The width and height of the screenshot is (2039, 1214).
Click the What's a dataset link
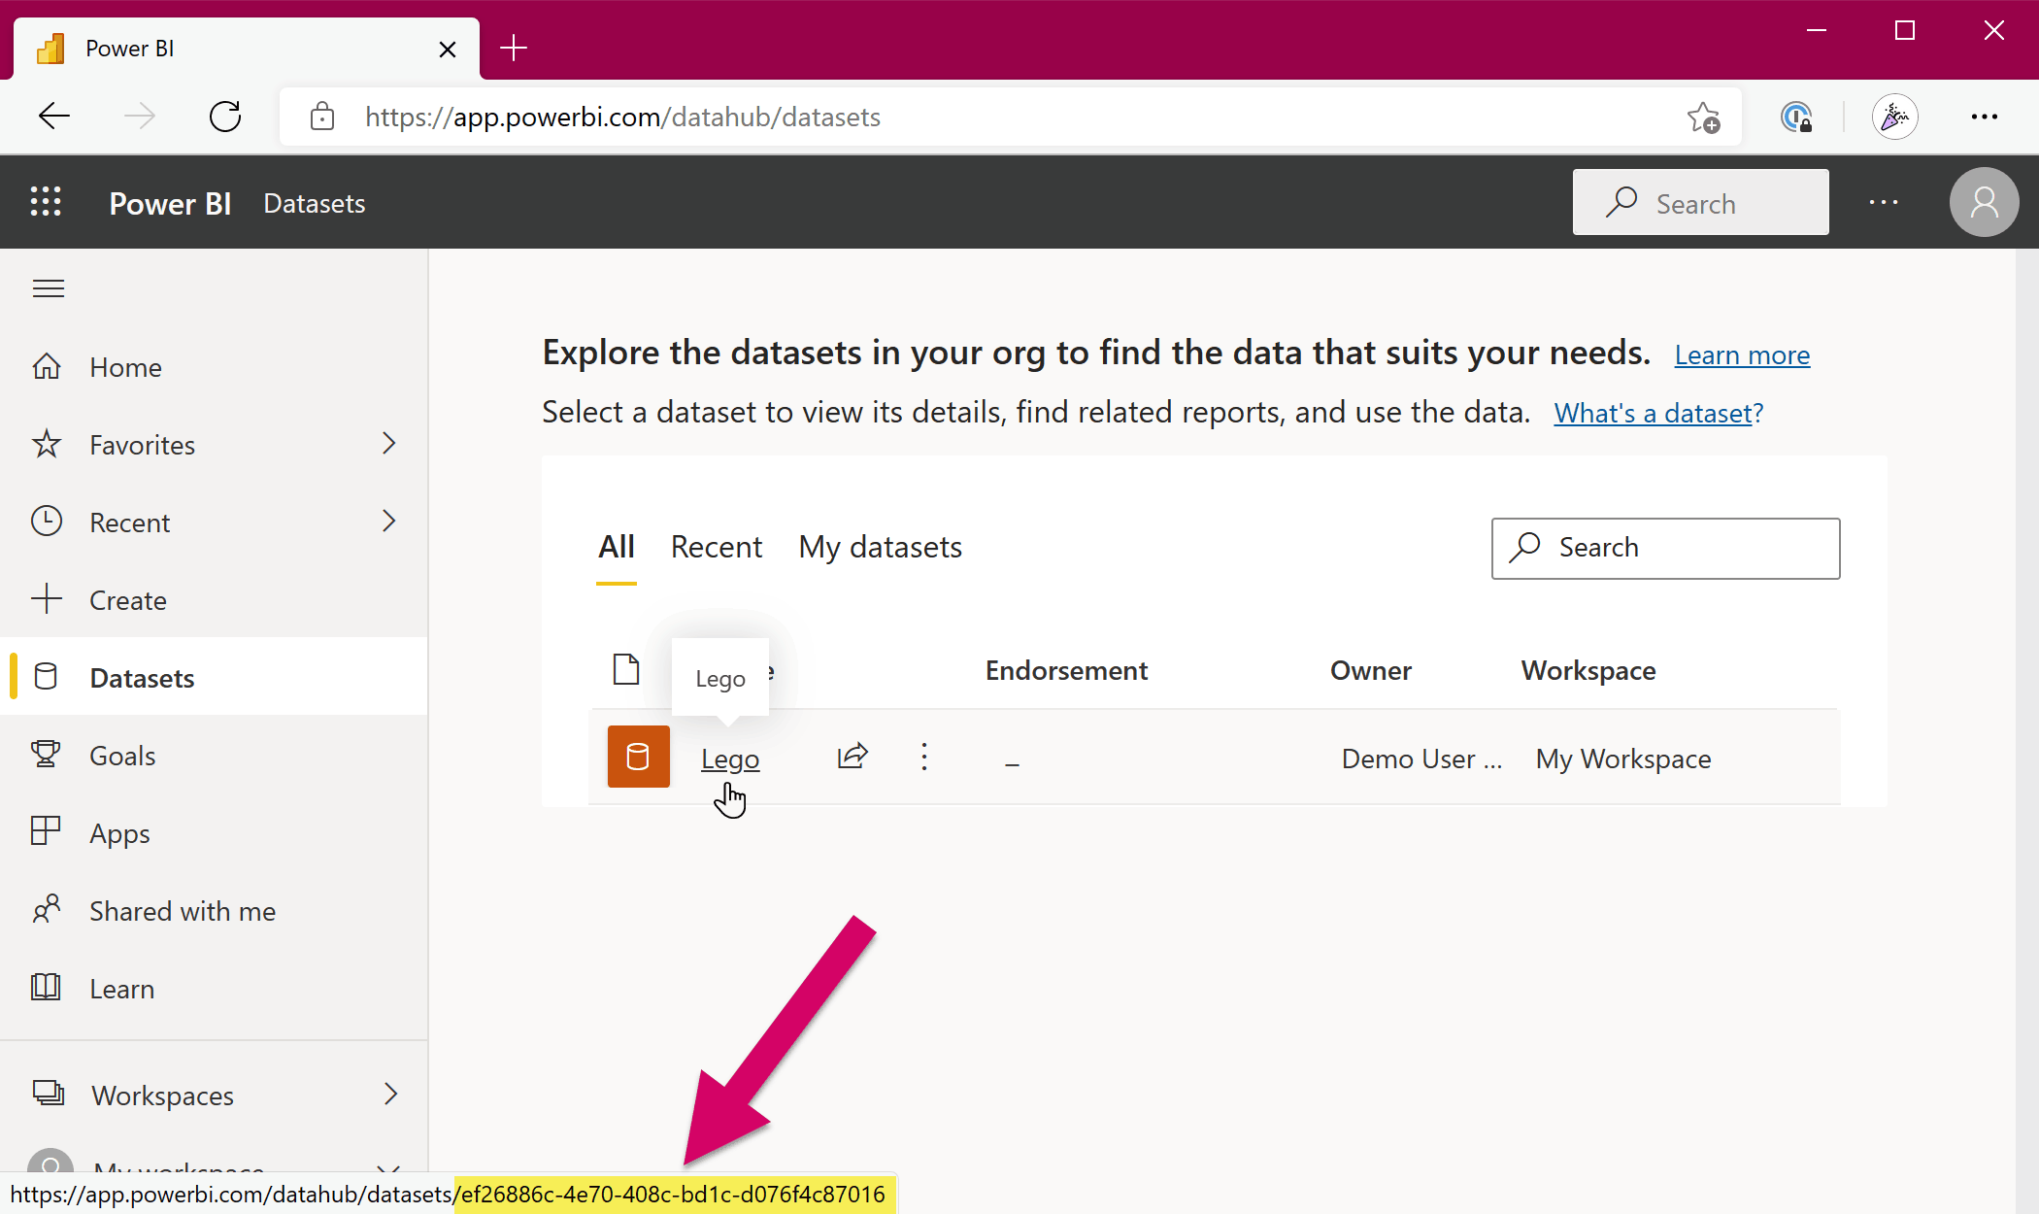point(1658,412)
